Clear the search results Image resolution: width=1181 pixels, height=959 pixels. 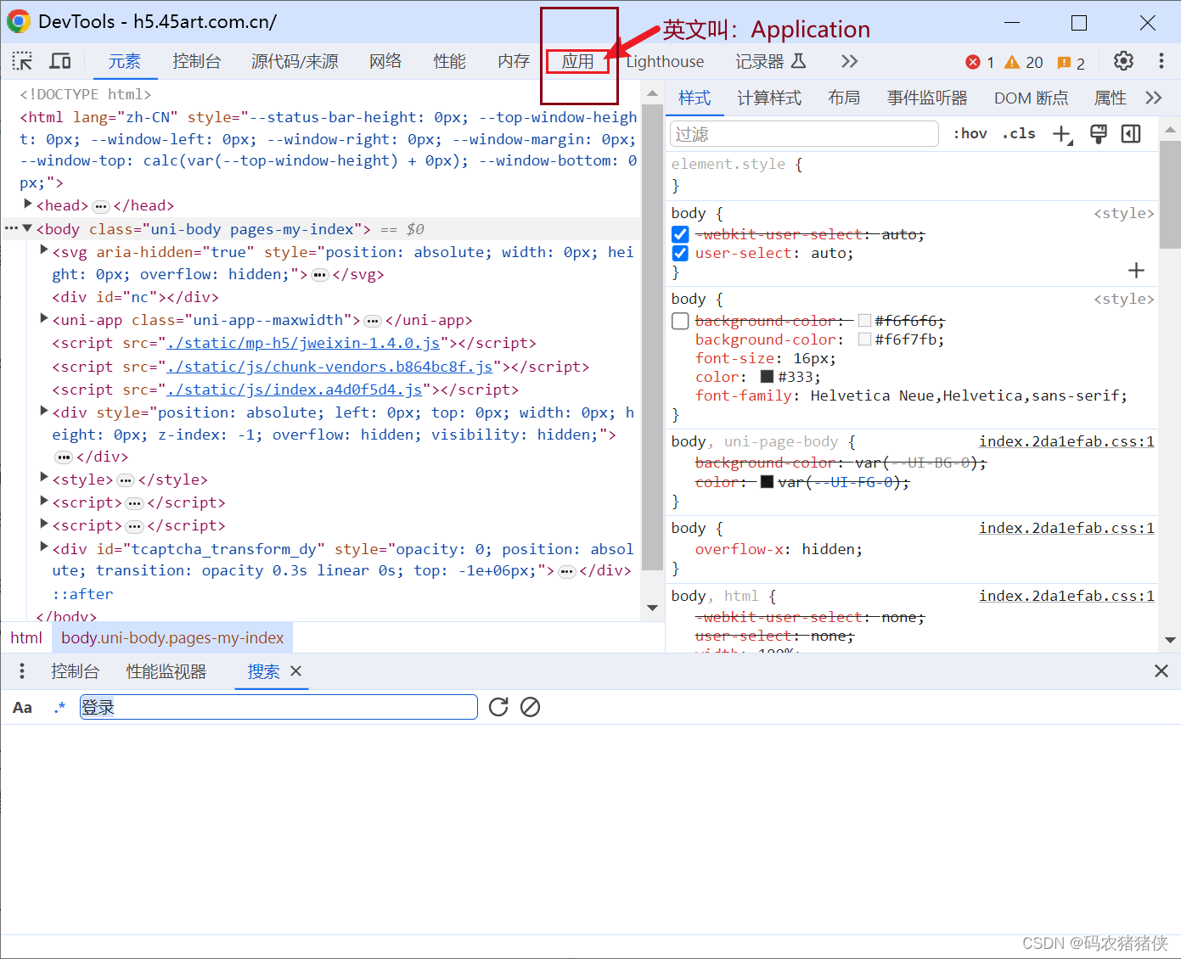click(x=531, y=707)
